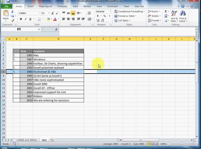This screenshot has width=201, height=149.
Task: Increase indent of cell
Action: tap(83, 19)
